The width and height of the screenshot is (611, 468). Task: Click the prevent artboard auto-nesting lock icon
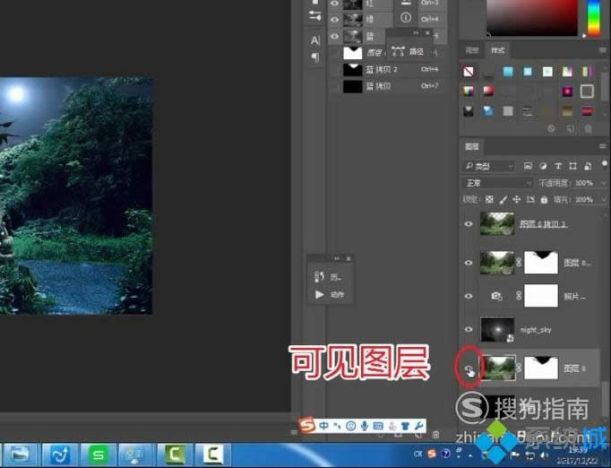(530, 200)
